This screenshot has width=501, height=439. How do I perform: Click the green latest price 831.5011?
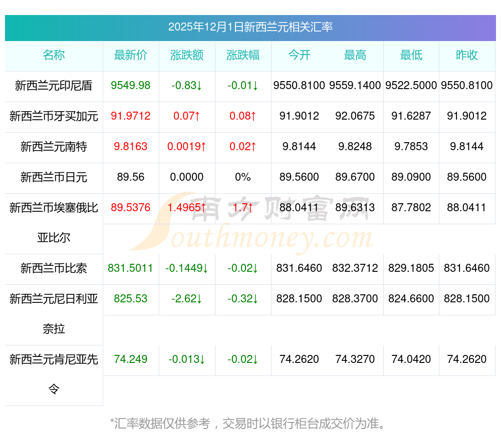click(x=131, y=268)
